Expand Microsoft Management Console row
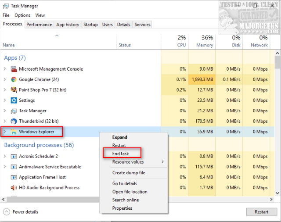This screenshot has width=281, height=222. click(5, 69)
